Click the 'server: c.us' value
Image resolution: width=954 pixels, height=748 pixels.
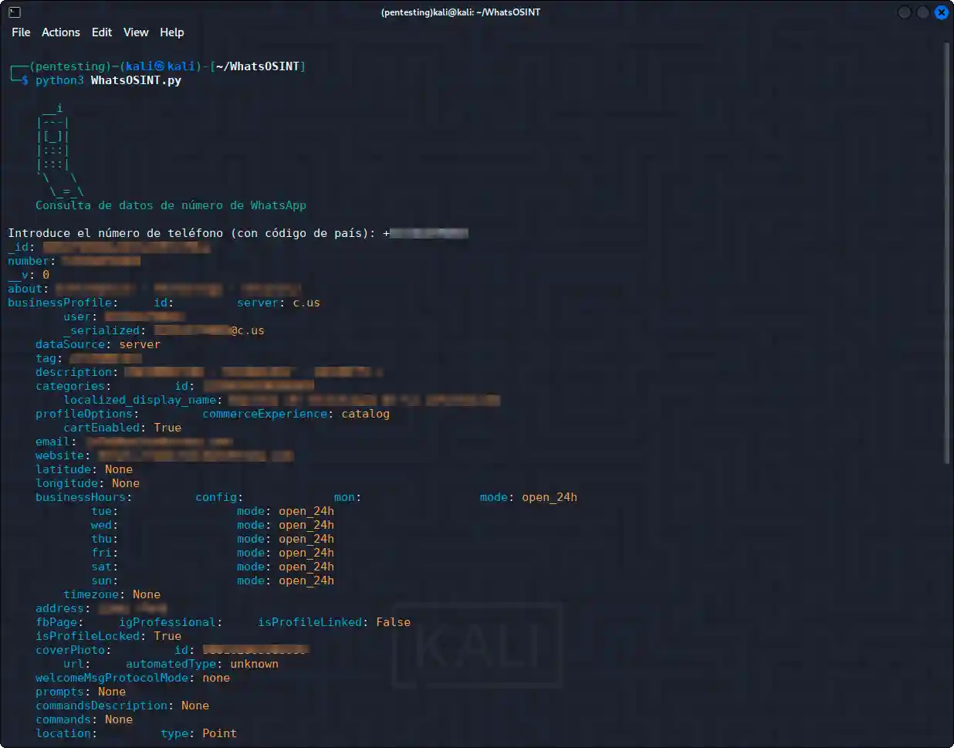pyautogui.click(x=279, y=303)
